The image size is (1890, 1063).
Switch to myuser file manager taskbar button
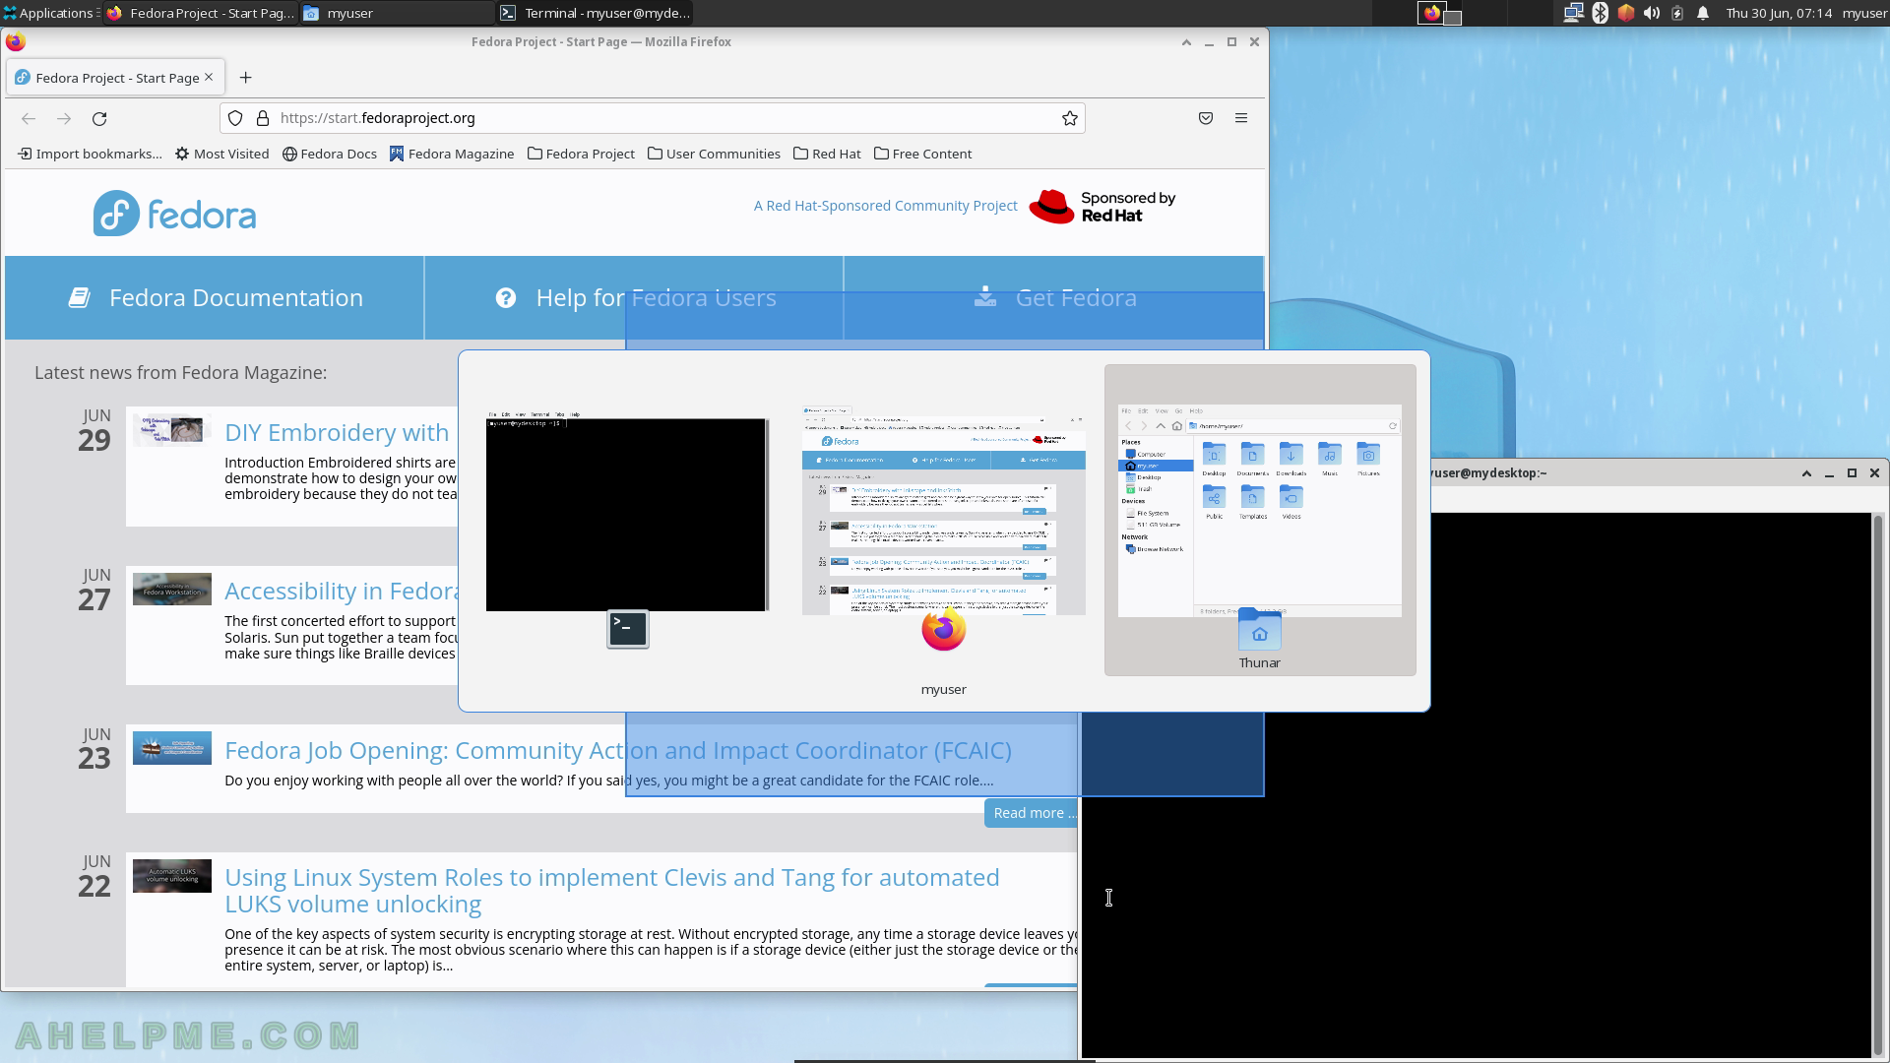coord(397,13)
